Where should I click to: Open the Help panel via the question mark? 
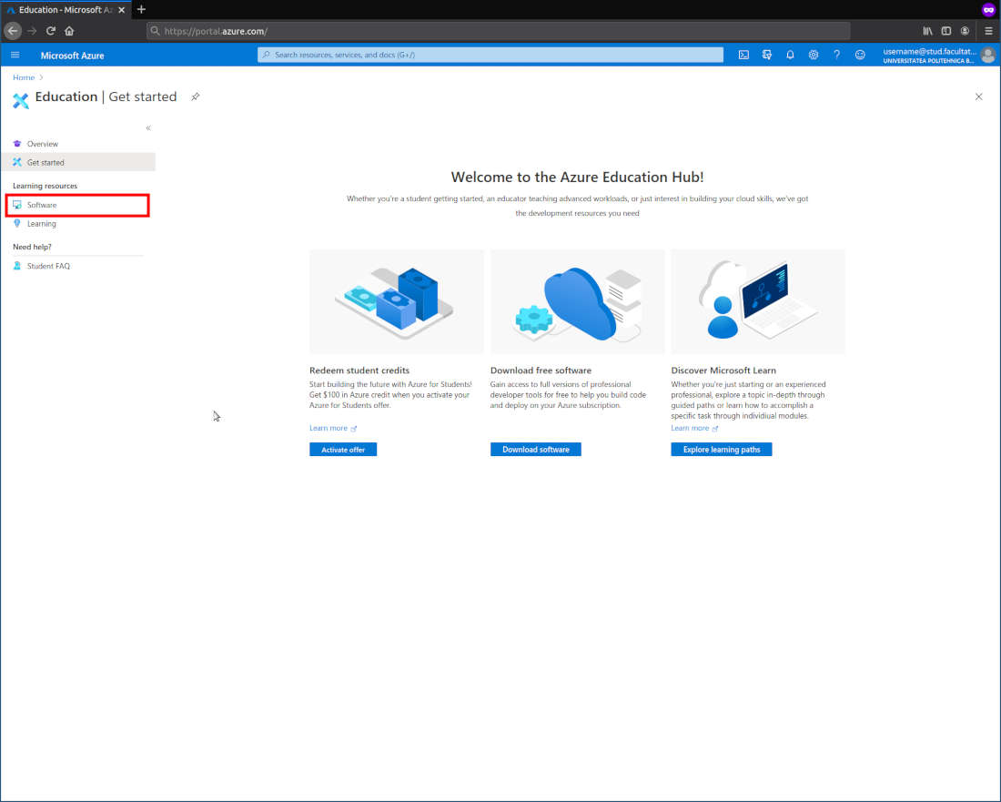click(836, 55)
